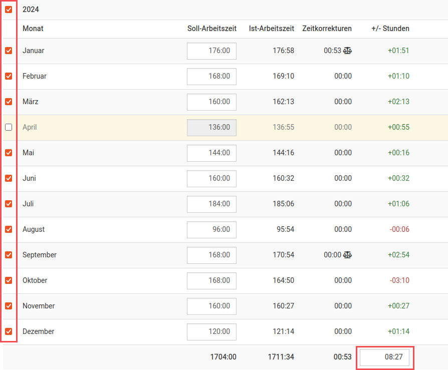Enable the April checkbox

9,127
